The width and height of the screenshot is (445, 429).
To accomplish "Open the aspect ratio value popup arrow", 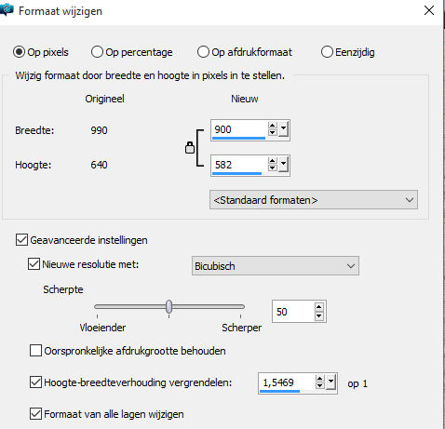I will click(330, 382).
